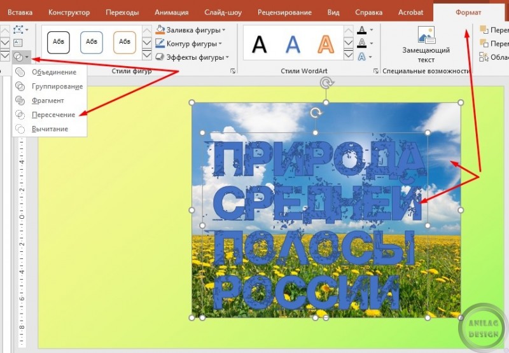
Task: Switch to the Acrobat tab
Action: pos(410,12)
